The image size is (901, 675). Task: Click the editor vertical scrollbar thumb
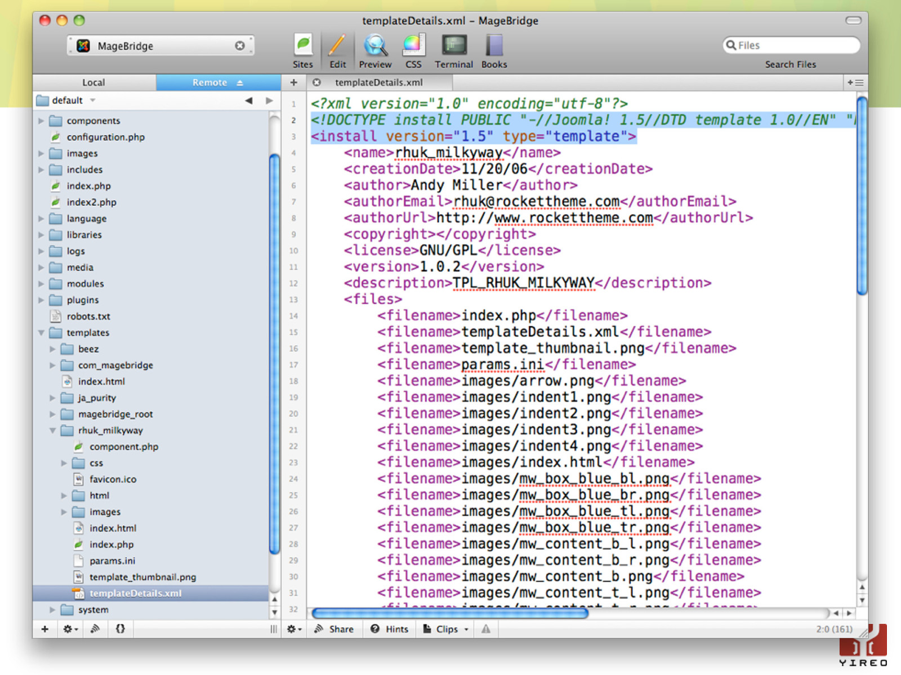862,196
